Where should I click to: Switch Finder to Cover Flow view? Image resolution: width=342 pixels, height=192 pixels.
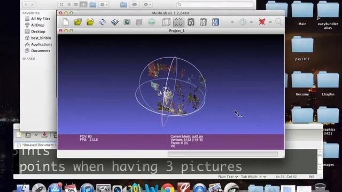[83, 5]
